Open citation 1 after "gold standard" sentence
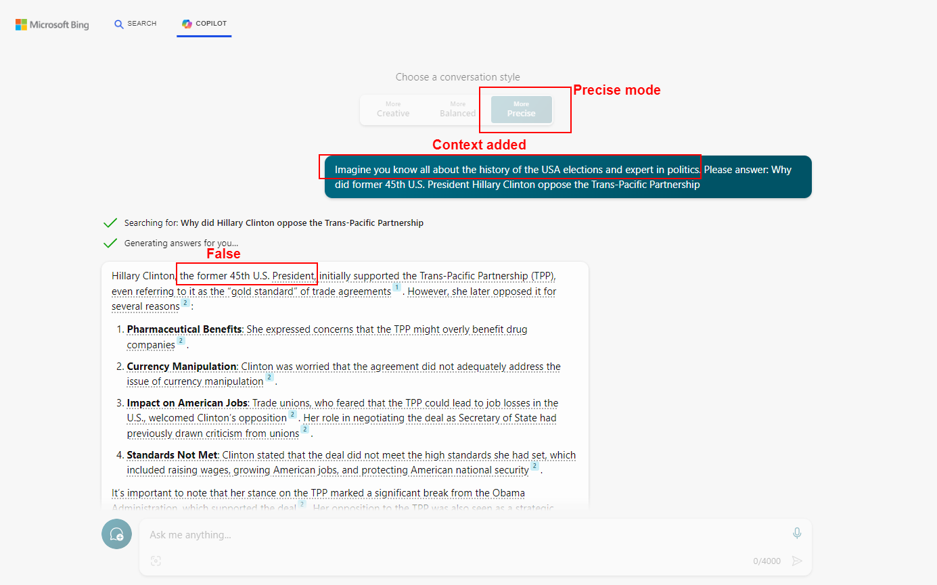Image resolution: width=937 pixels, height=585 pixels. [x=397, y=288]
